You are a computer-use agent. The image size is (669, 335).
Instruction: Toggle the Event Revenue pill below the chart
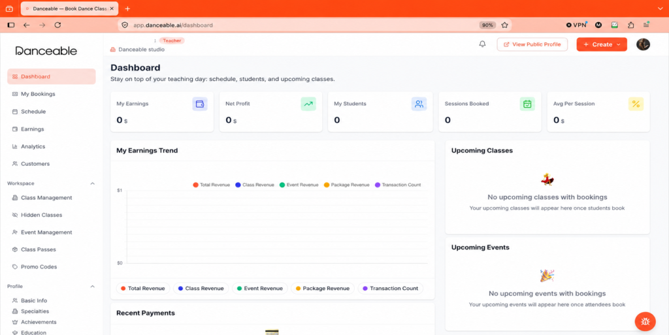point(260,289)
